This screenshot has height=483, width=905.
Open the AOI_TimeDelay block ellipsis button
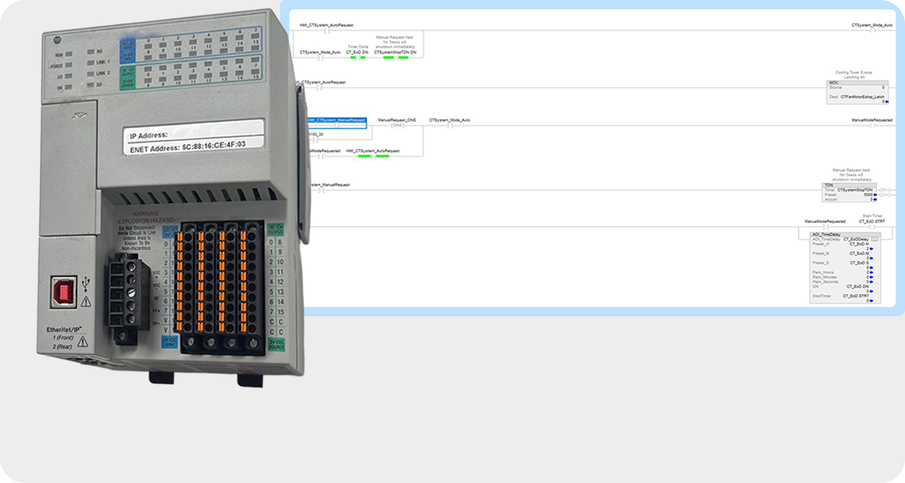875,239
